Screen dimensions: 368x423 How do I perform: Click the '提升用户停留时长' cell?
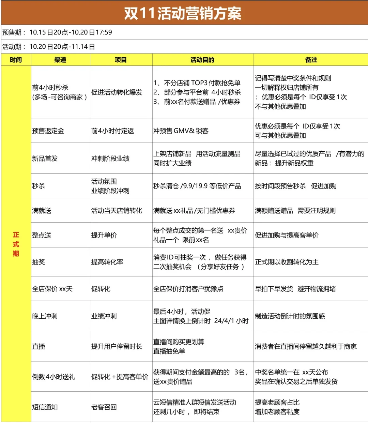[121, 346]
